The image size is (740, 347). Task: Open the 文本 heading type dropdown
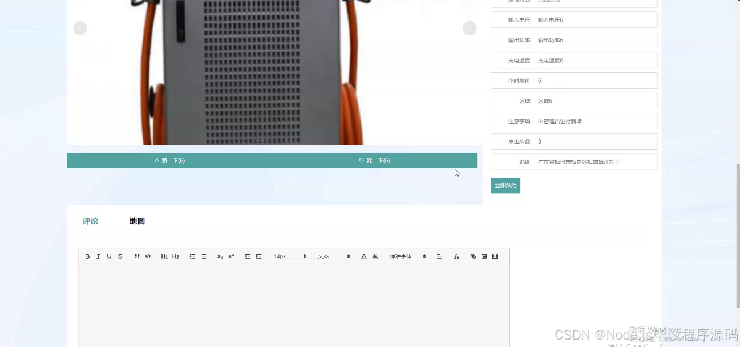click(x=334, y=256)
